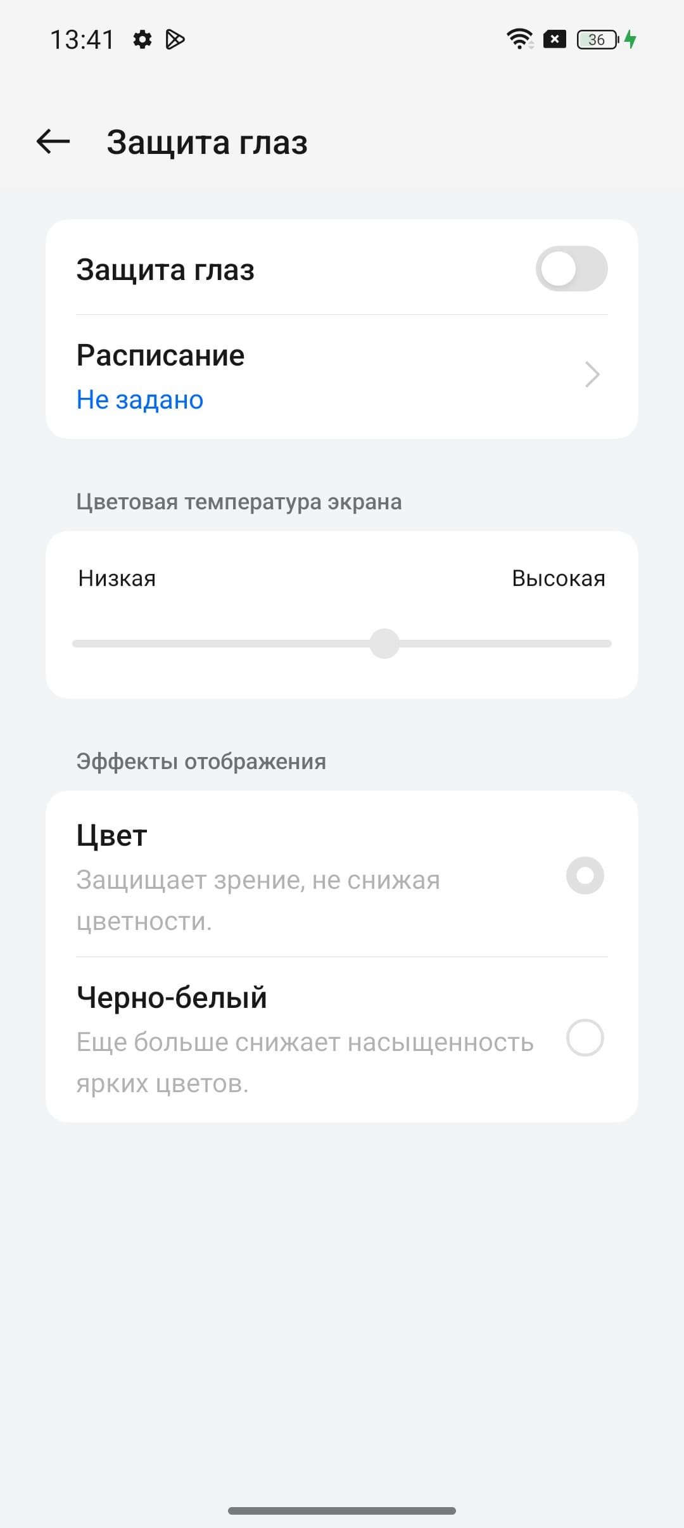Viewport: 684px width, 1528px height.
Task: Tap the Высокая label for high temperature
Action: tap(558, 578)
